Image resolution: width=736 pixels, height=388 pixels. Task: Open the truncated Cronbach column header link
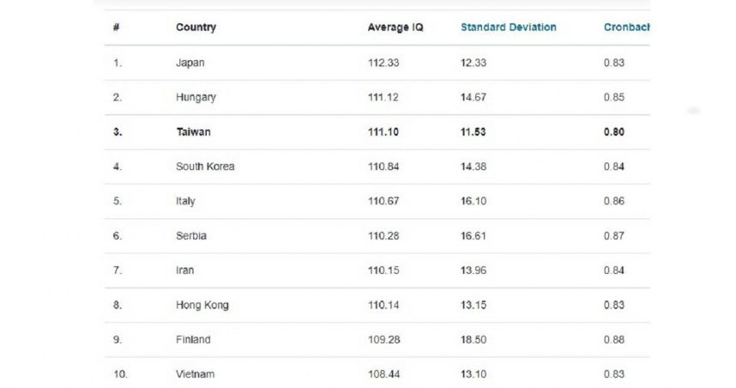pos(626,27)
